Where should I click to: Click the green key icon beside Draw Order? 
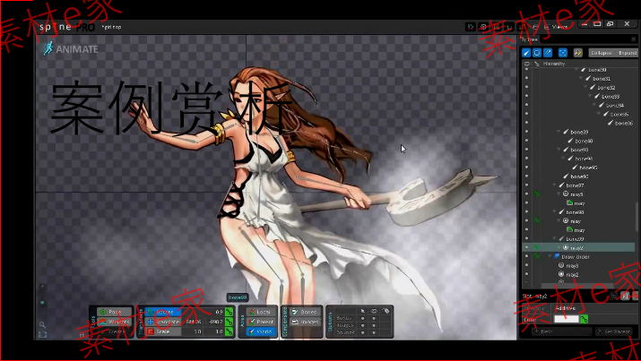(x=536, y=256)
